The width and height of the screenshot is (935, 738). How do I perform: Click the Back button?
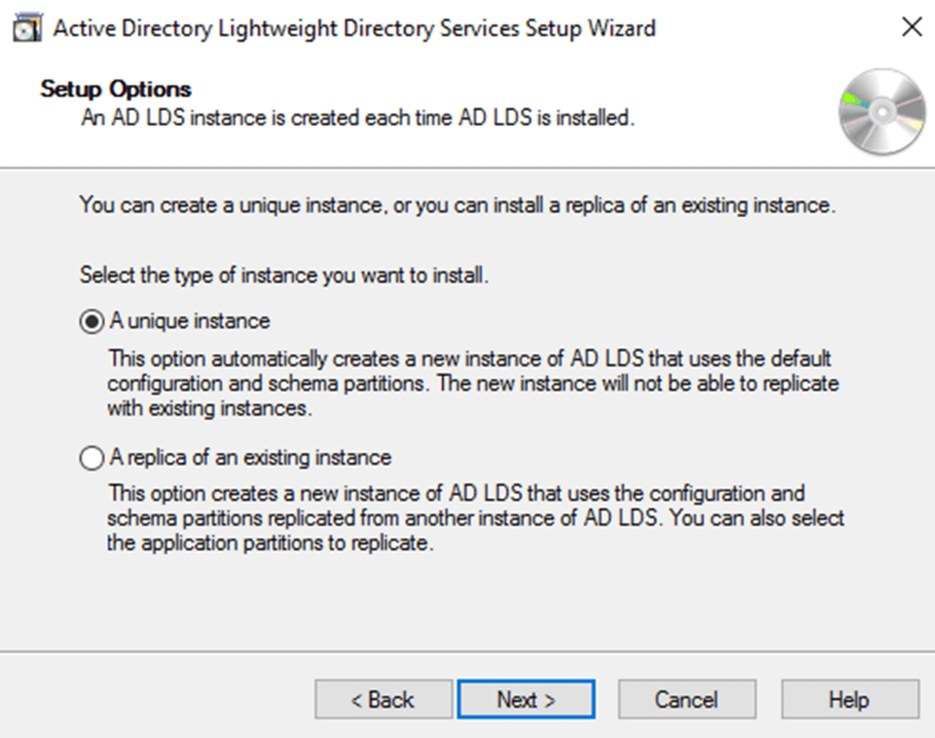coord(384,700)
